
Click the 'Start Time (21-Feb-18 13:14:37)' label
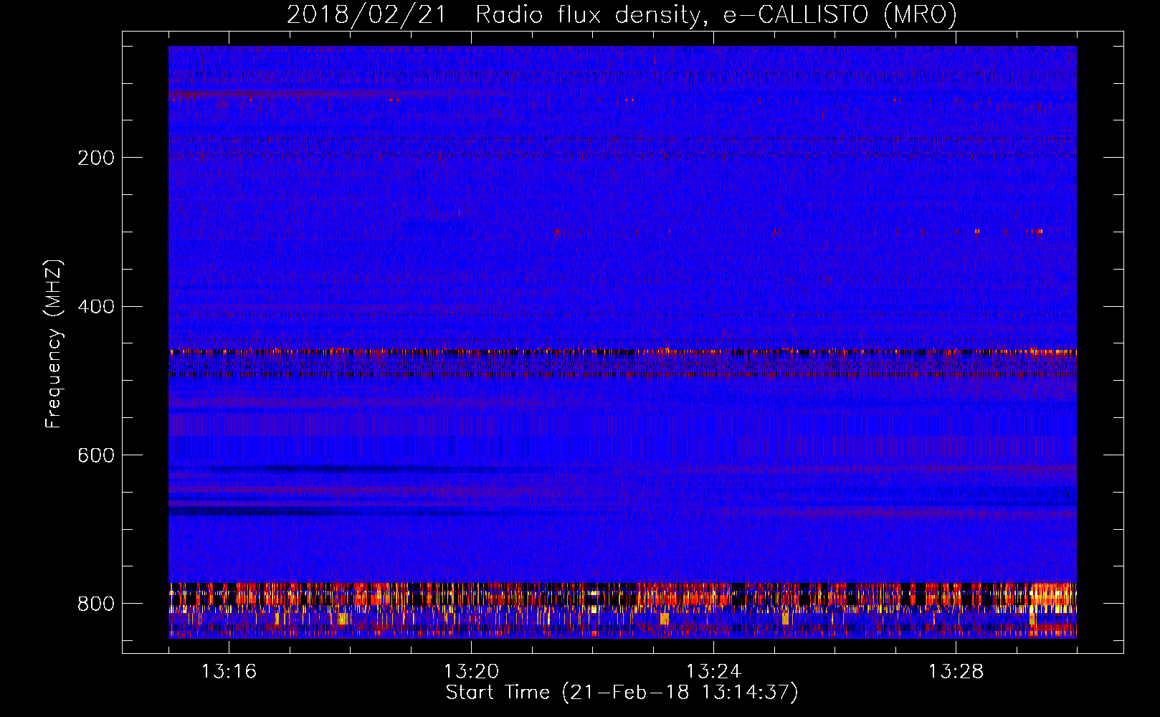pyautogui.click(x=622, y=693)
